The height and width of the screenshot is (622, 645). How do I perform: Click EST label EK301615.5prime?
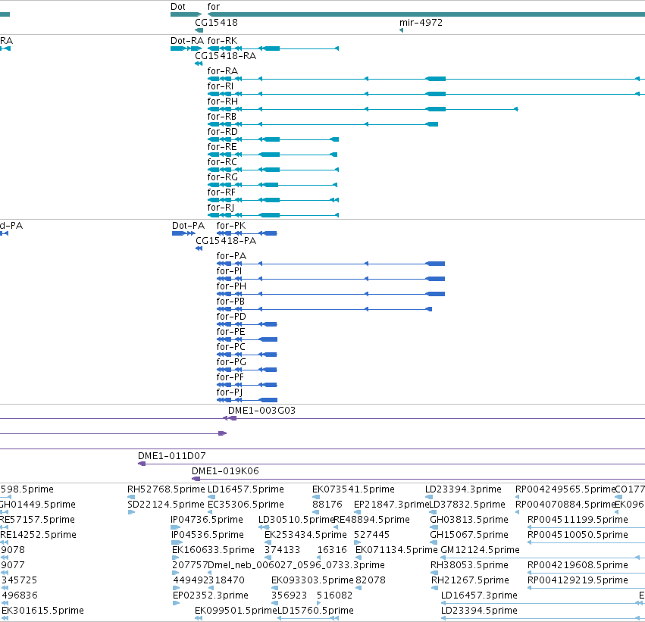[x=42, y=611]
